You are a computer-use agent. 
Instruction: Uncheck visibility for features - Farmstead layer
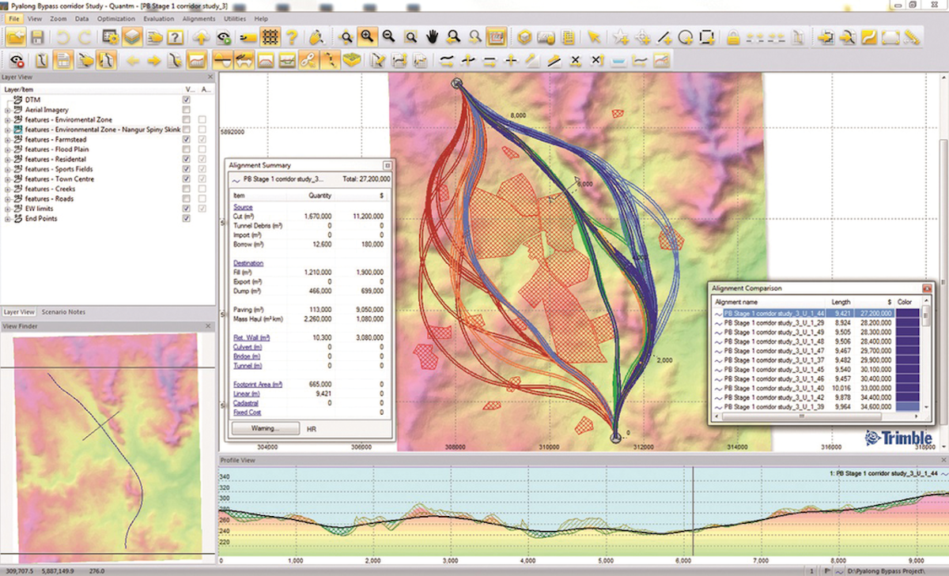pyautogui.click(x=187, y=139)
